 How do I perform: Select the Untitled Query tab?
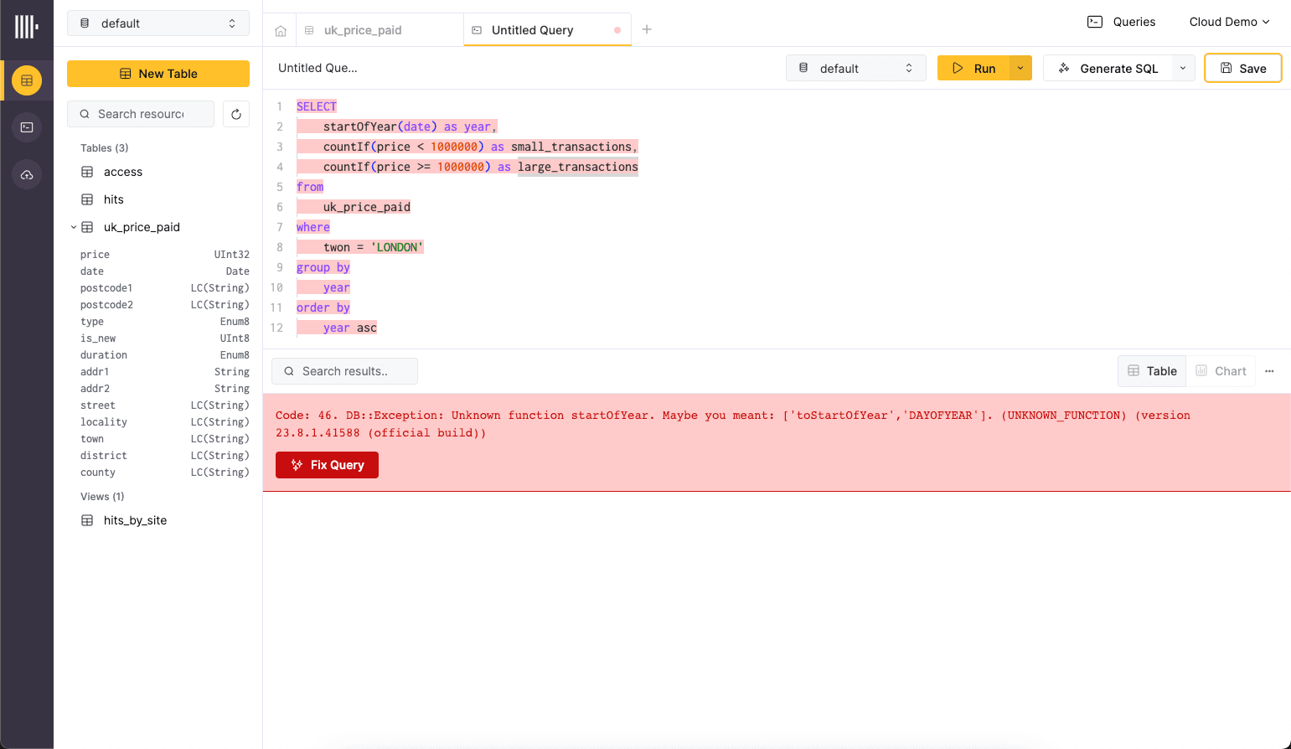coord(532,30)
